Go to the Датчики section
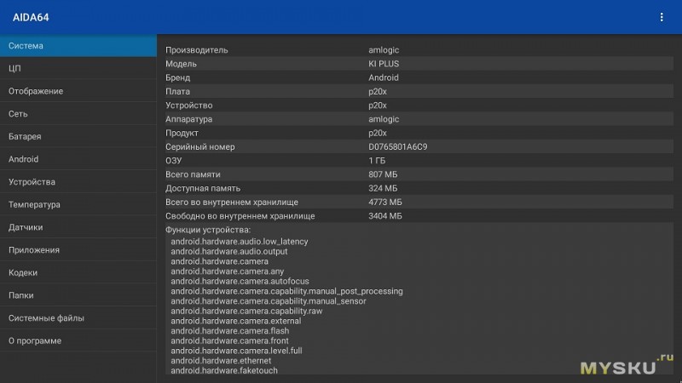This screenshot has width=682, height=383. pos(78,227)
